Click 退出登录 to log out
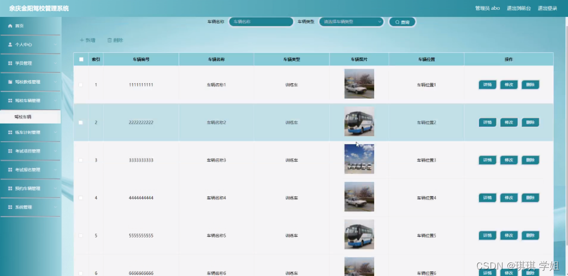Image resolution: width=568 pixels, height=276 pixels. 547,8
